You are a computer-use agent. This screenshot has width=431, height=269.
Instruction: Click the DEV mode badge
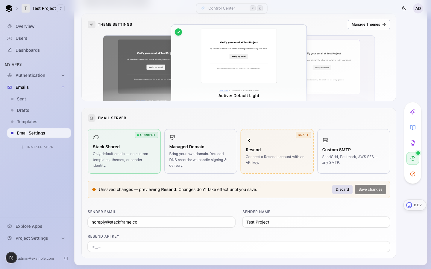[x=415, y=205]
